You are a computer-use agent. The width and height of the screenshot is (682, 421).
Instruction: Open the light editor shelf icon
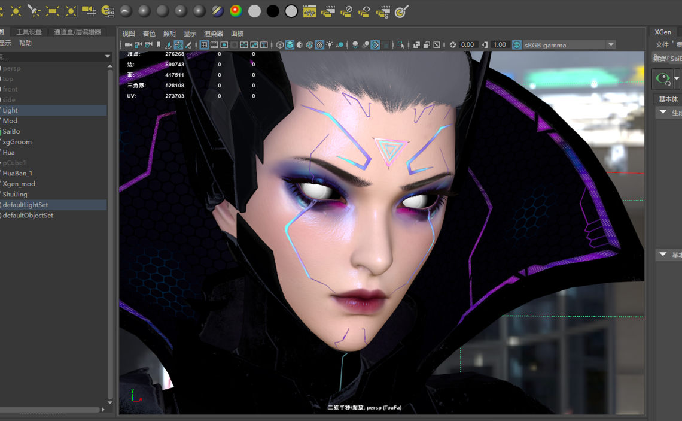pyautogui.click(x=108, y=11)
